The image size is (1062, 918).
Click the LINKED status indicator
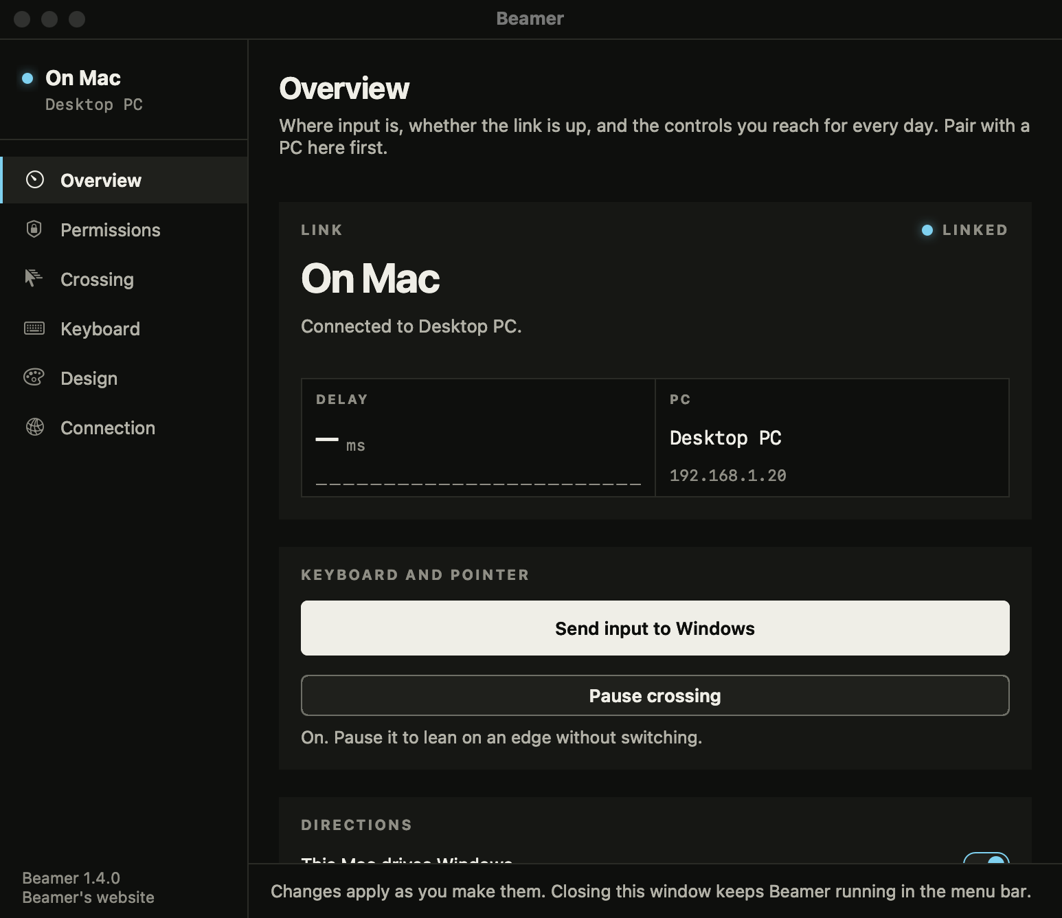(964, 230)
